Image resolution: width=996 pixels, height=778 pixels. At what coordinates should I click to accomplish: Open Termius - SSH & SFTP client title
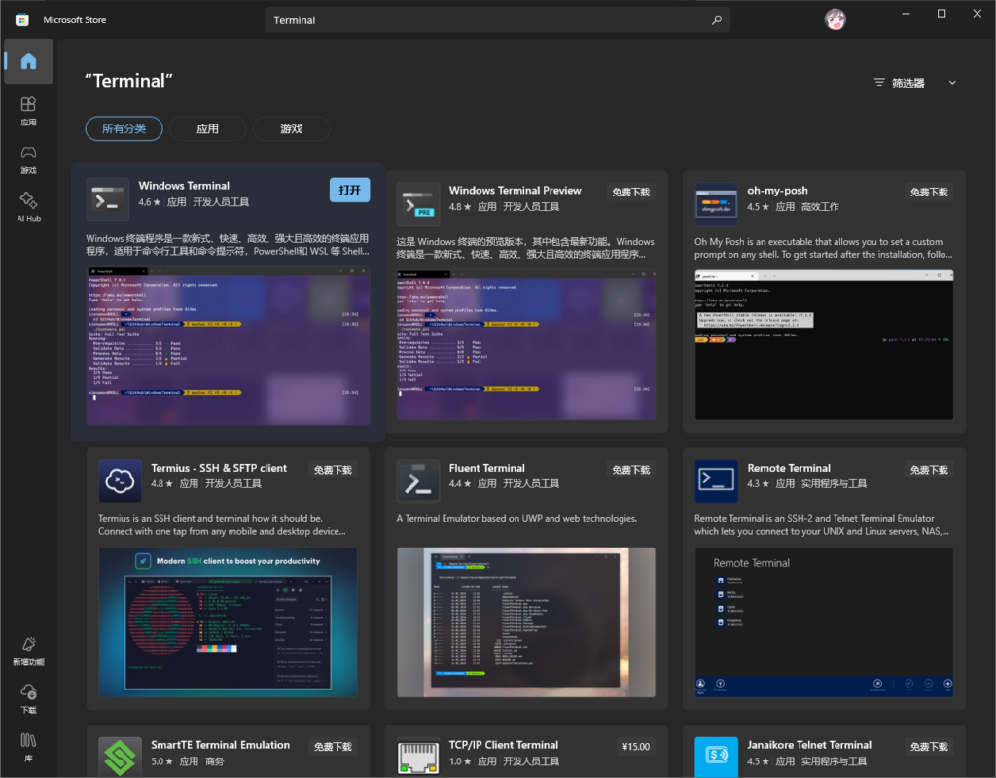[219, 468]
